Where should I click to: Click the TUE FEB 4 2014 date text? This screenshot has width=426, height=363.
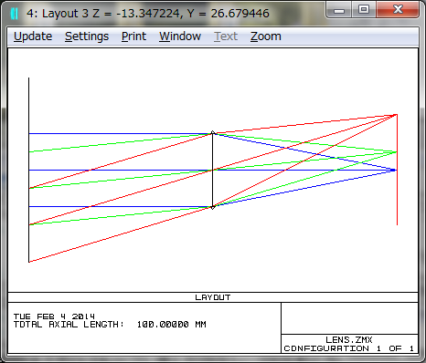[x=54, y=316]
